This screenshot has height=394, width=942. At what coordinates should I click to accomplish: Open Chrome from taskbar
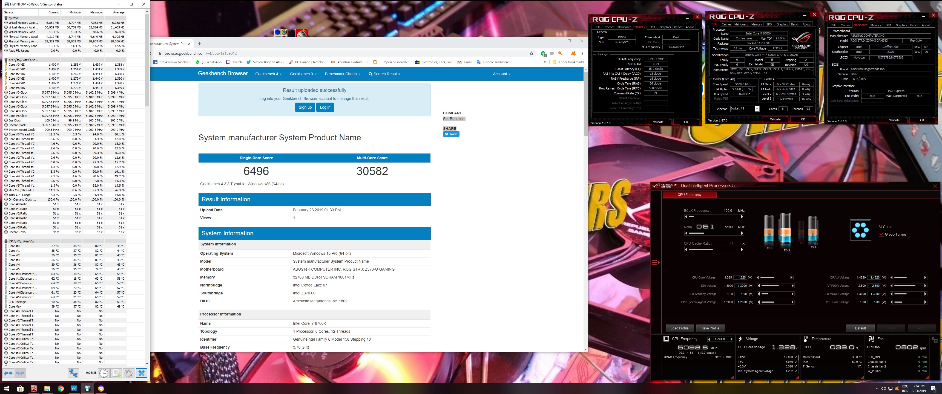(61, 389)
